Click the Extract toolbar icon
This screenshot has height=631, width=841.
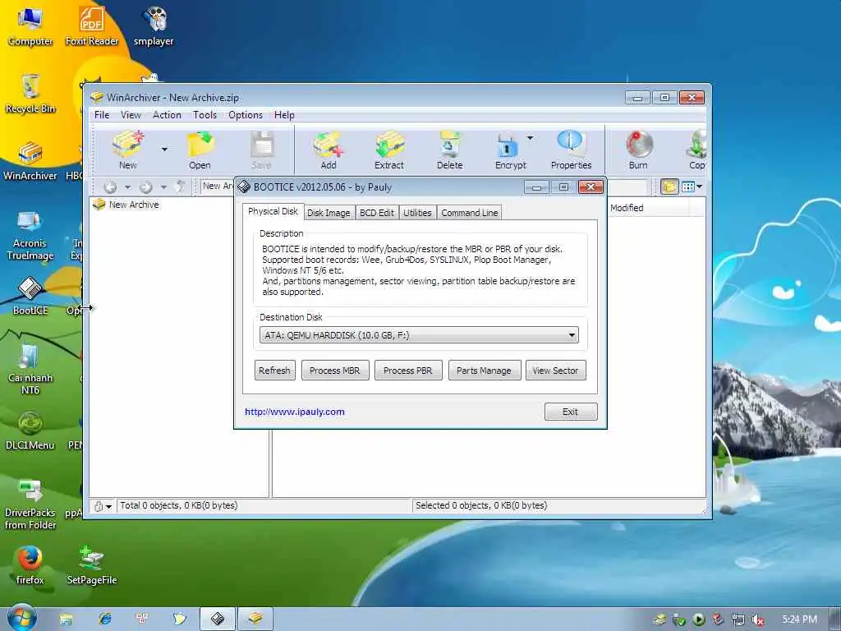point(389,150)
